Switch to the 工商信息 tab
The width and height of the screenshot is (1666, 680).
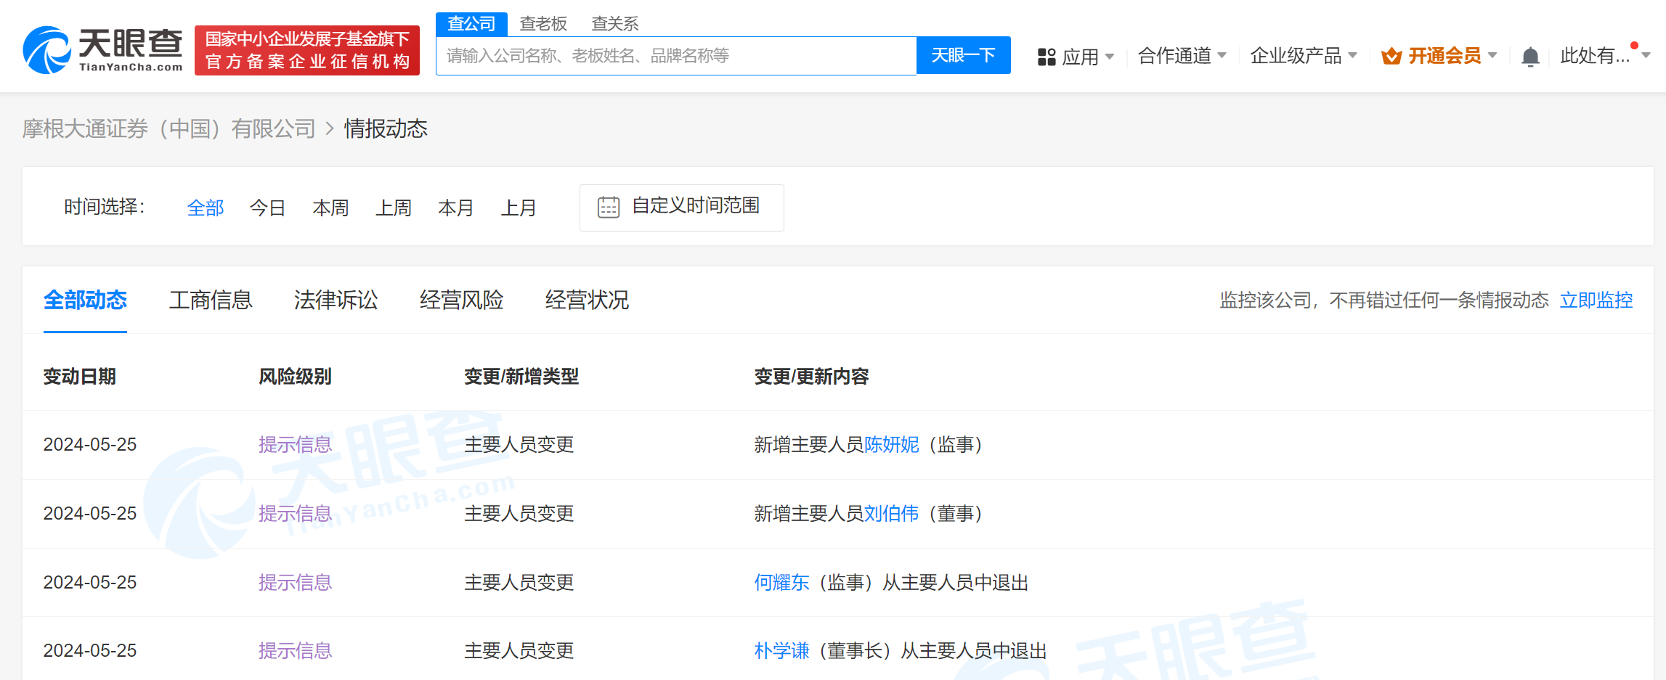point(211,300)
